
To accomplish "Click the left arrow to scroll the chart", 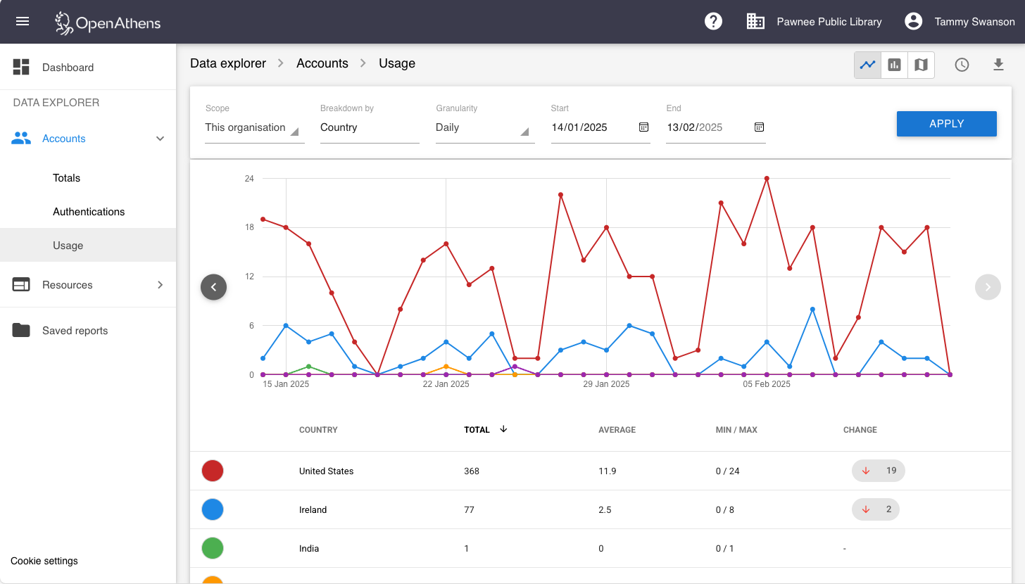I will click(x=213, y=287).
